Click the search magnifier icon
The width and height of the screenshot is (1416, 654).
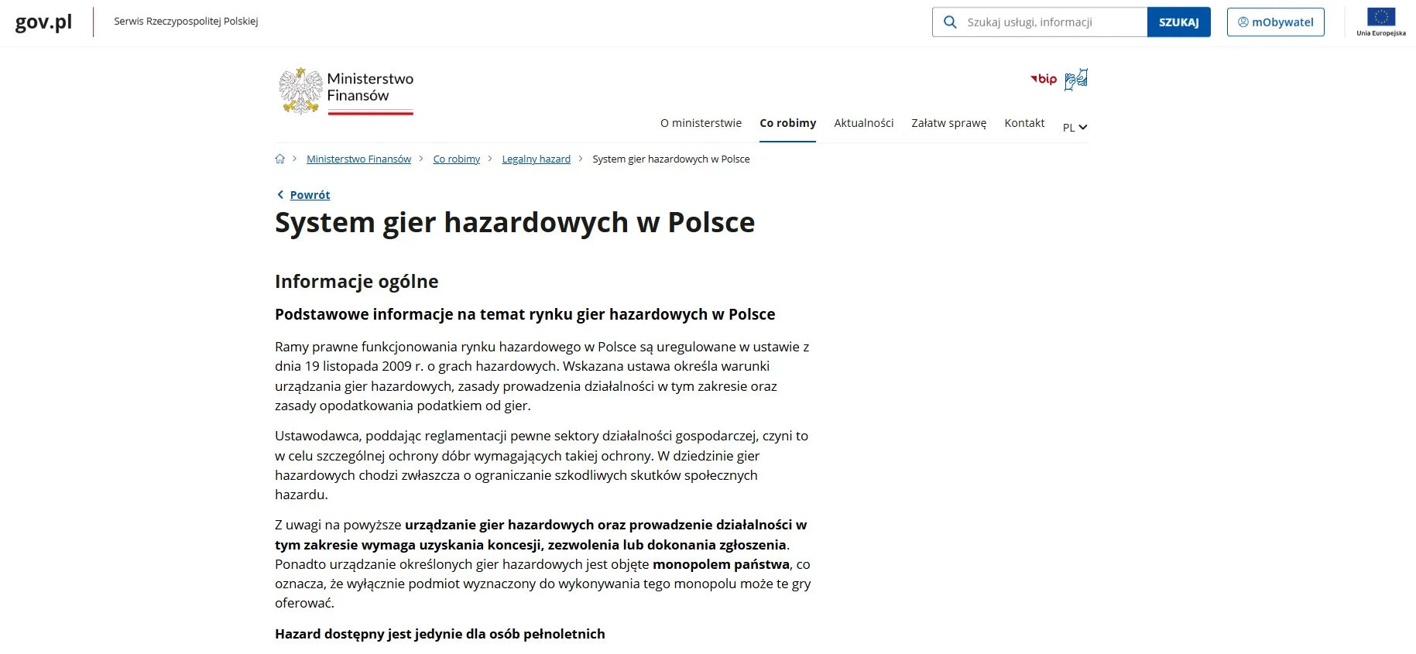[x=950, y=22]
